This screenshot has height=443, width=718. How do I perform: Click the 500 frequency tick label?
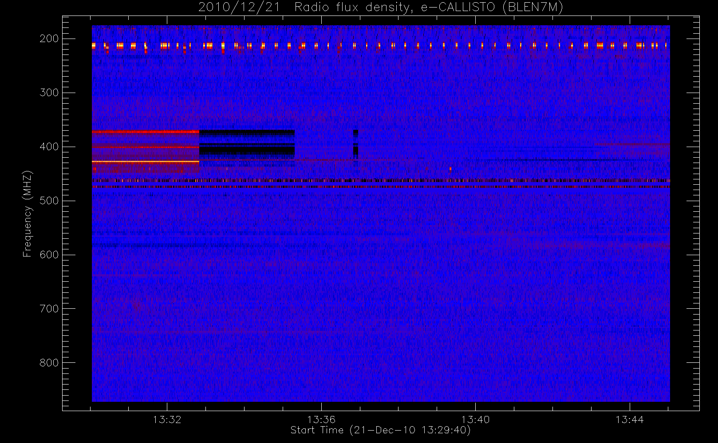coord(49,201)
